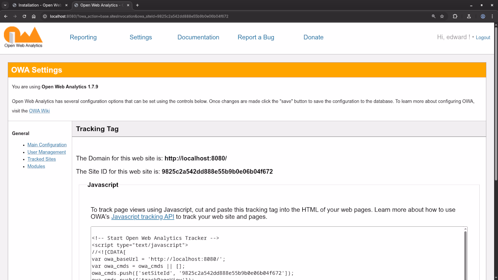Log out via the Logout link
The height and width of the screenshot is (280, 498).
click(483, 38)
